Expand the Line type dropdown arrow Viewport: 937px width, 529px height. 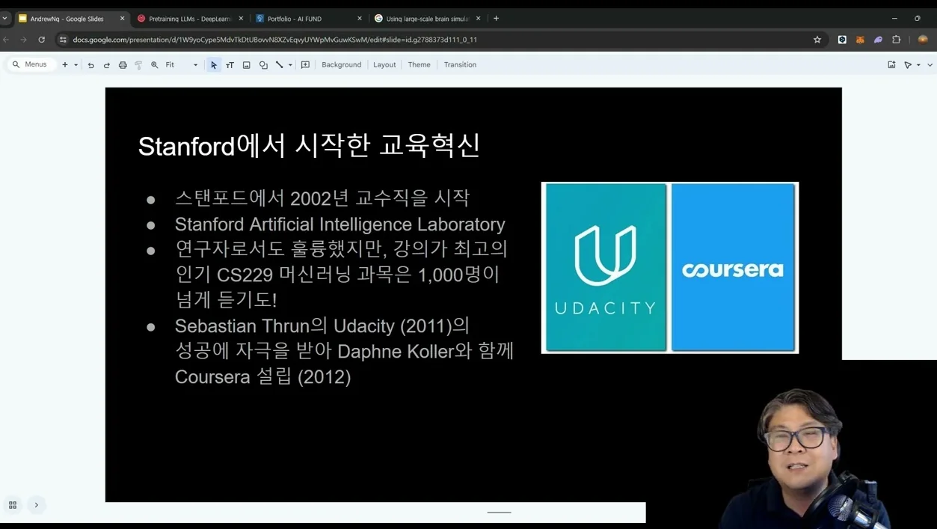pyautogui.click(x=290, y=65)
